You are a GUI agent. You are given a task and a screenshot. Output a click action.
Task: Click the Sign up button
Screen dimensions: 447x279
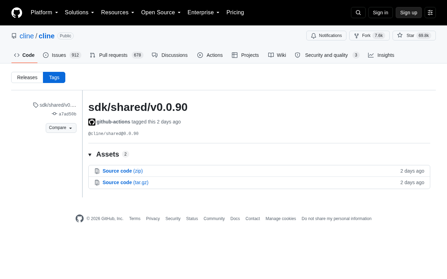[x=409, y=13]
